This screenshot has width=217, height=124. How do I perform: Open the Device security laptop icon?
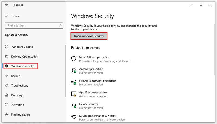(74, 106)
